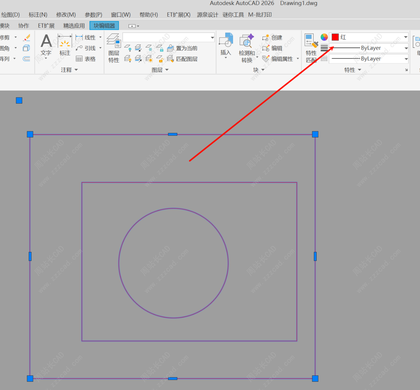This screenshot has width=420, height=390.
Task: Click the red color swatch
Action: pyautogui.click(x=335, y=37)
